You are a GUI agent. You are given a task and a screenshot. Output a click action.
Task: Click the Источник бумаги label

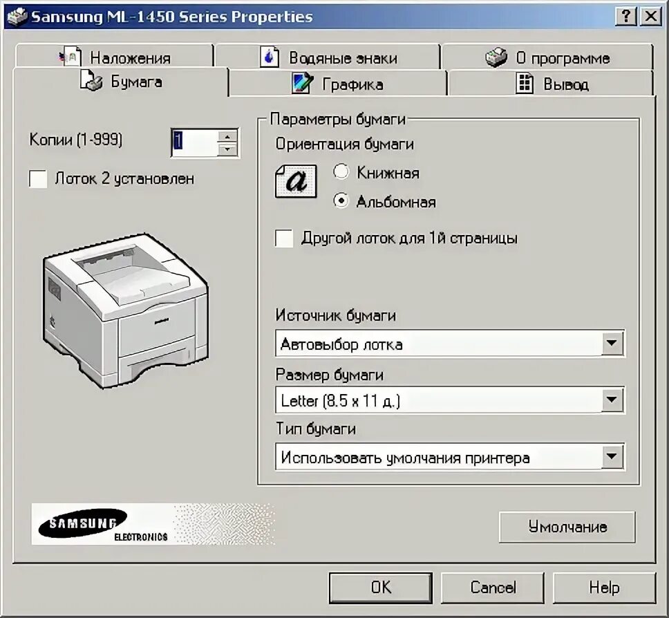[x=335, y=315]
